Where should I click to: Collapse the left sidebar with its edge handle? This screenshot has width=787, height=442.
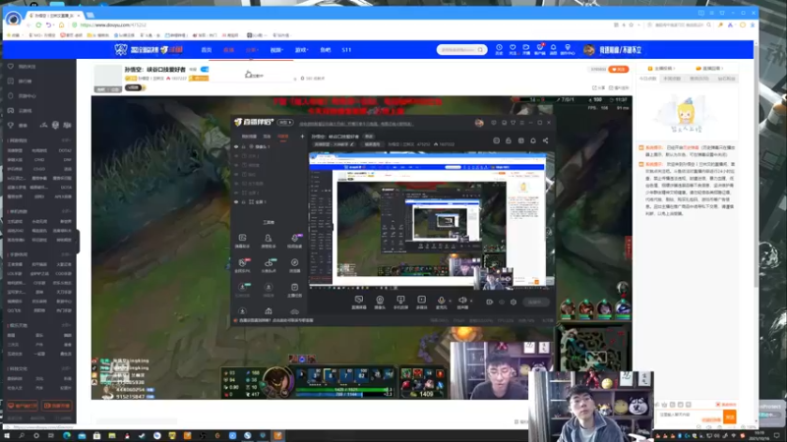coord(78,241)
